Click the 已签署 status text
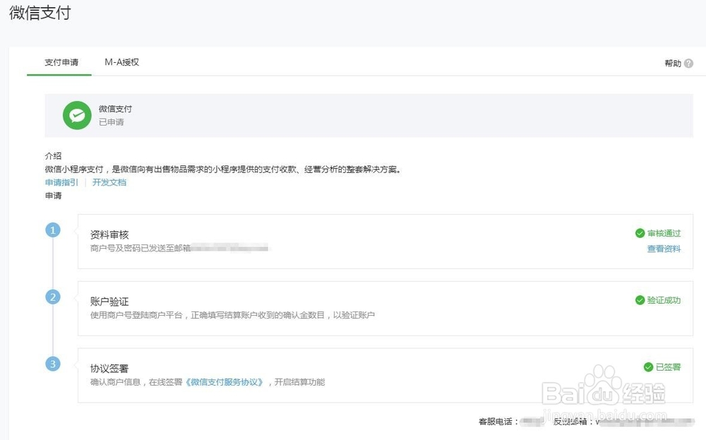 668,367
